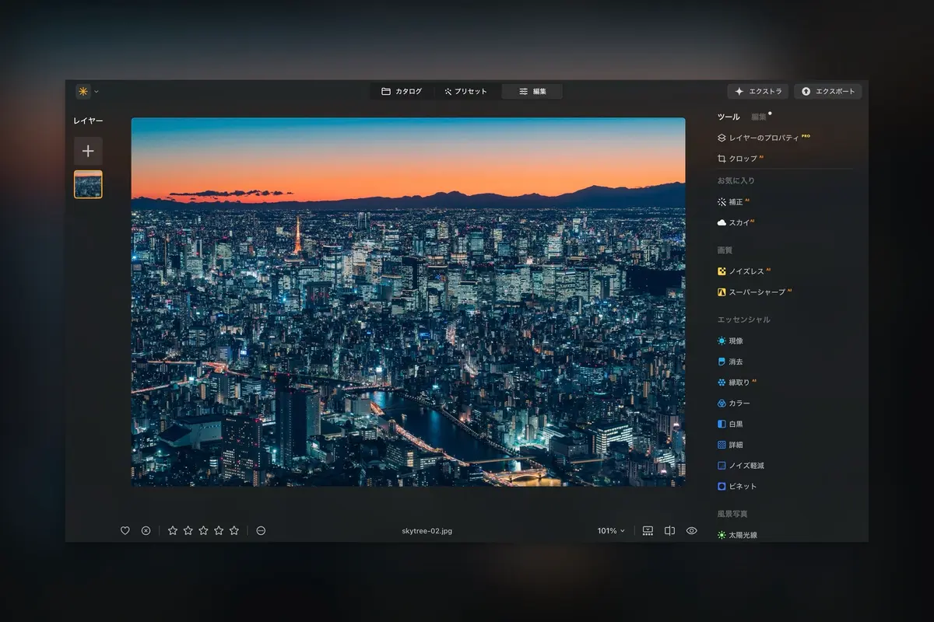This screenshot has height=622, width=934.
Task: Rate the photo five stars
Action: pos(234,531)
